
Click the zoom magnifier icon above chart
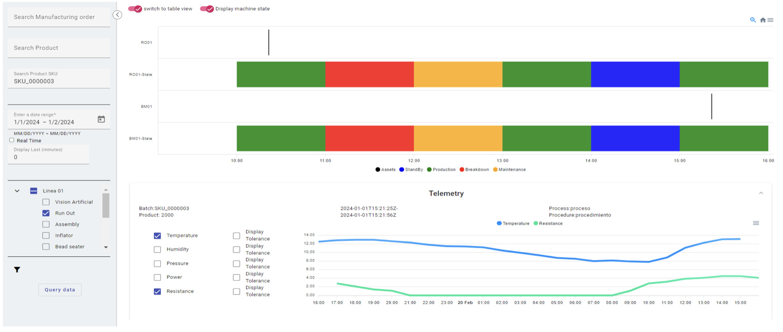click(x=753, y=20)
